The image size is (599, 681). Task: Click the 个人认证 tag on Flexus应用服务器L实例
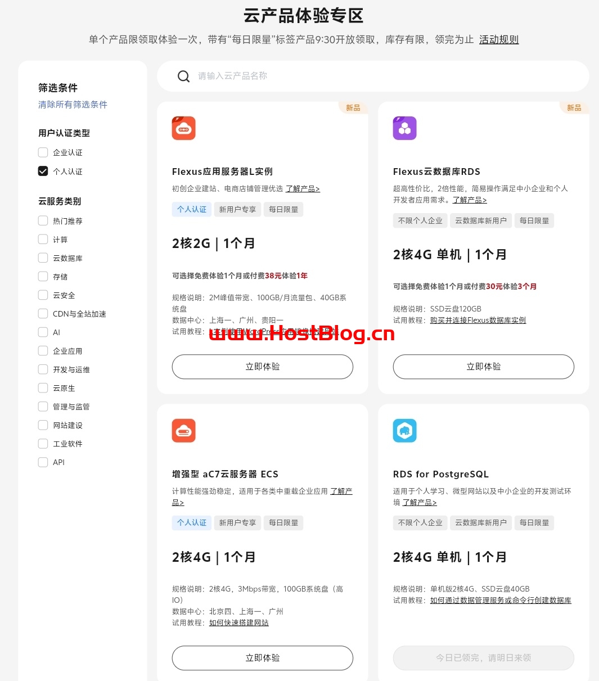(192, 209)
